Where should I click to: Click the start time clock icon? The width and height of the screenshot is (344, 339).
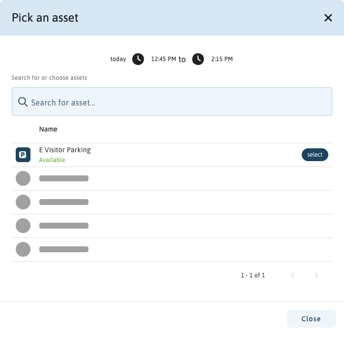[x=138, y=59]
